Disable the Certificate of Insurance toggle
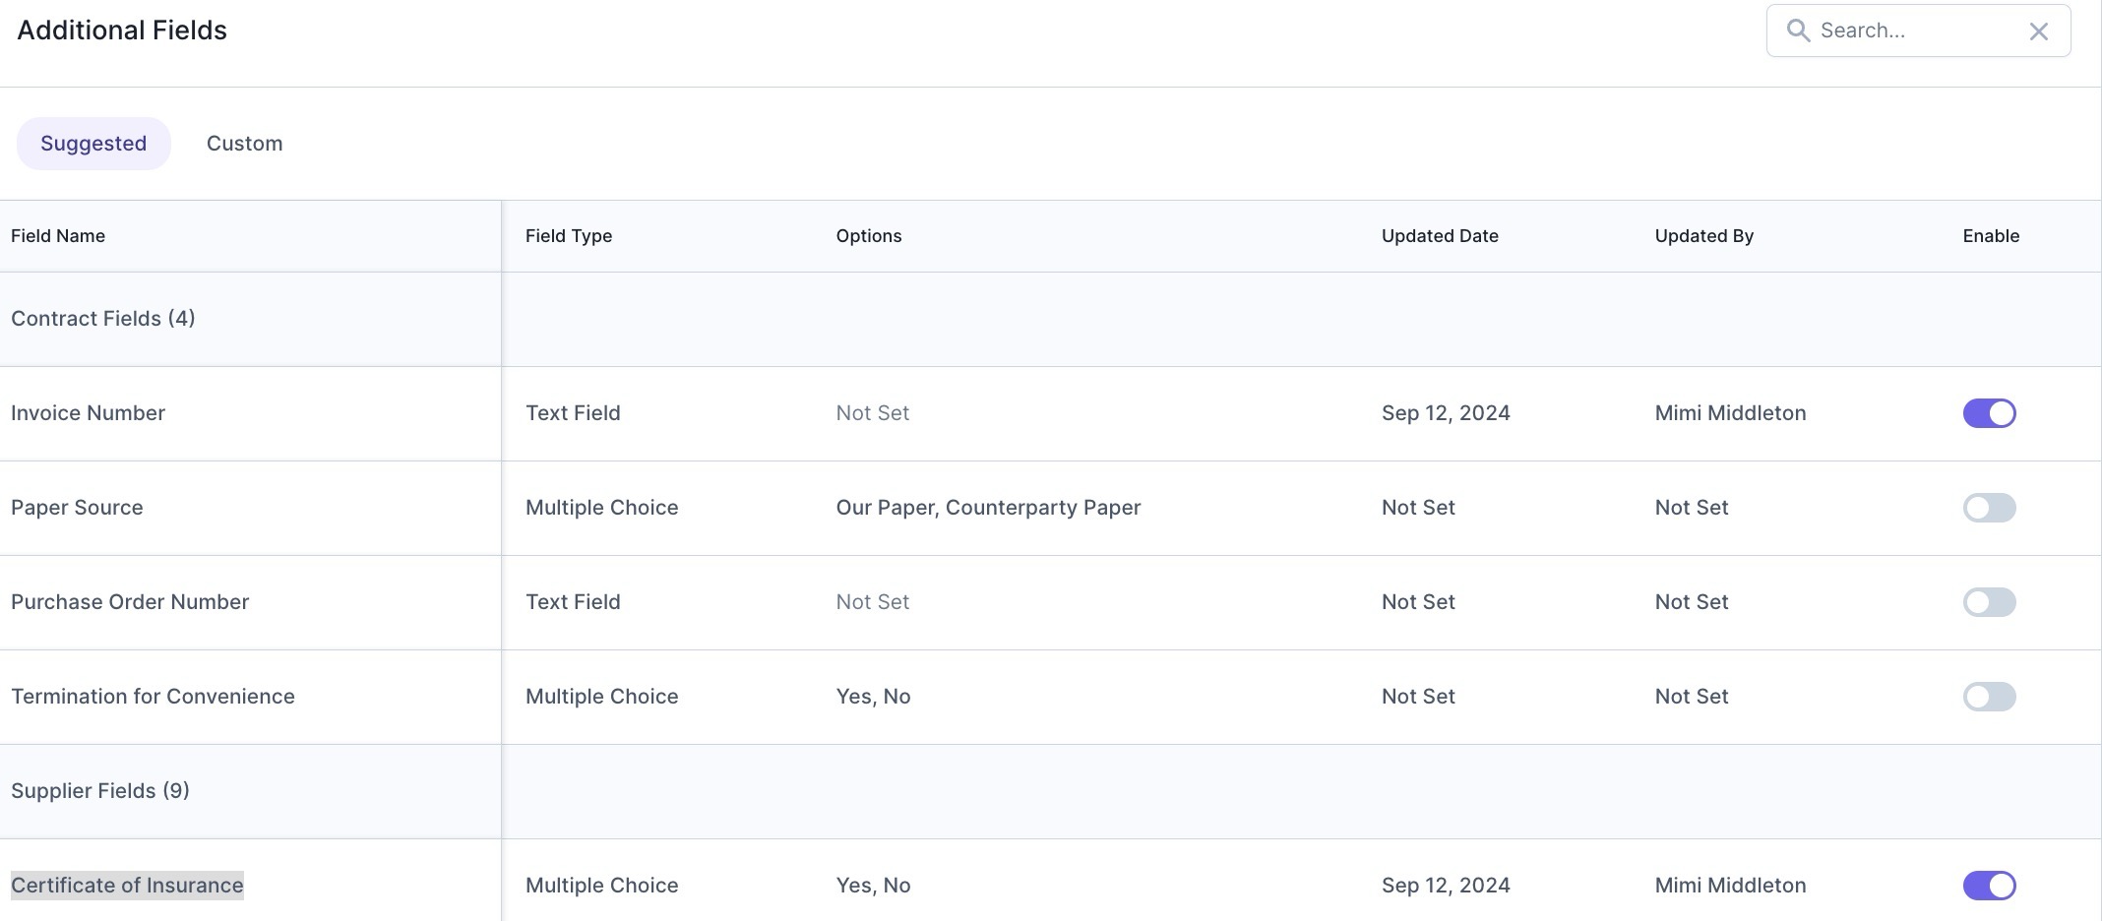Screen dimensions: 2102x921 pyautogui.click(x=1989, y=886)
